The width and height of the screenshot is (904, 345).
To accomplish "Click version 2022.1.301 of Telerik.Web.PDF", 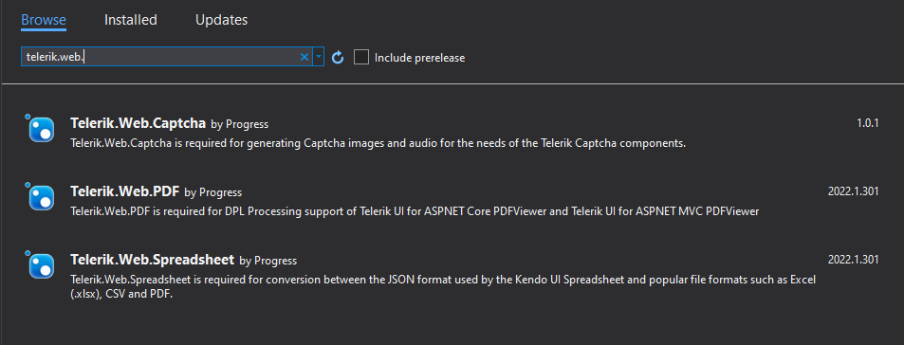I will (x=854, y=191).
